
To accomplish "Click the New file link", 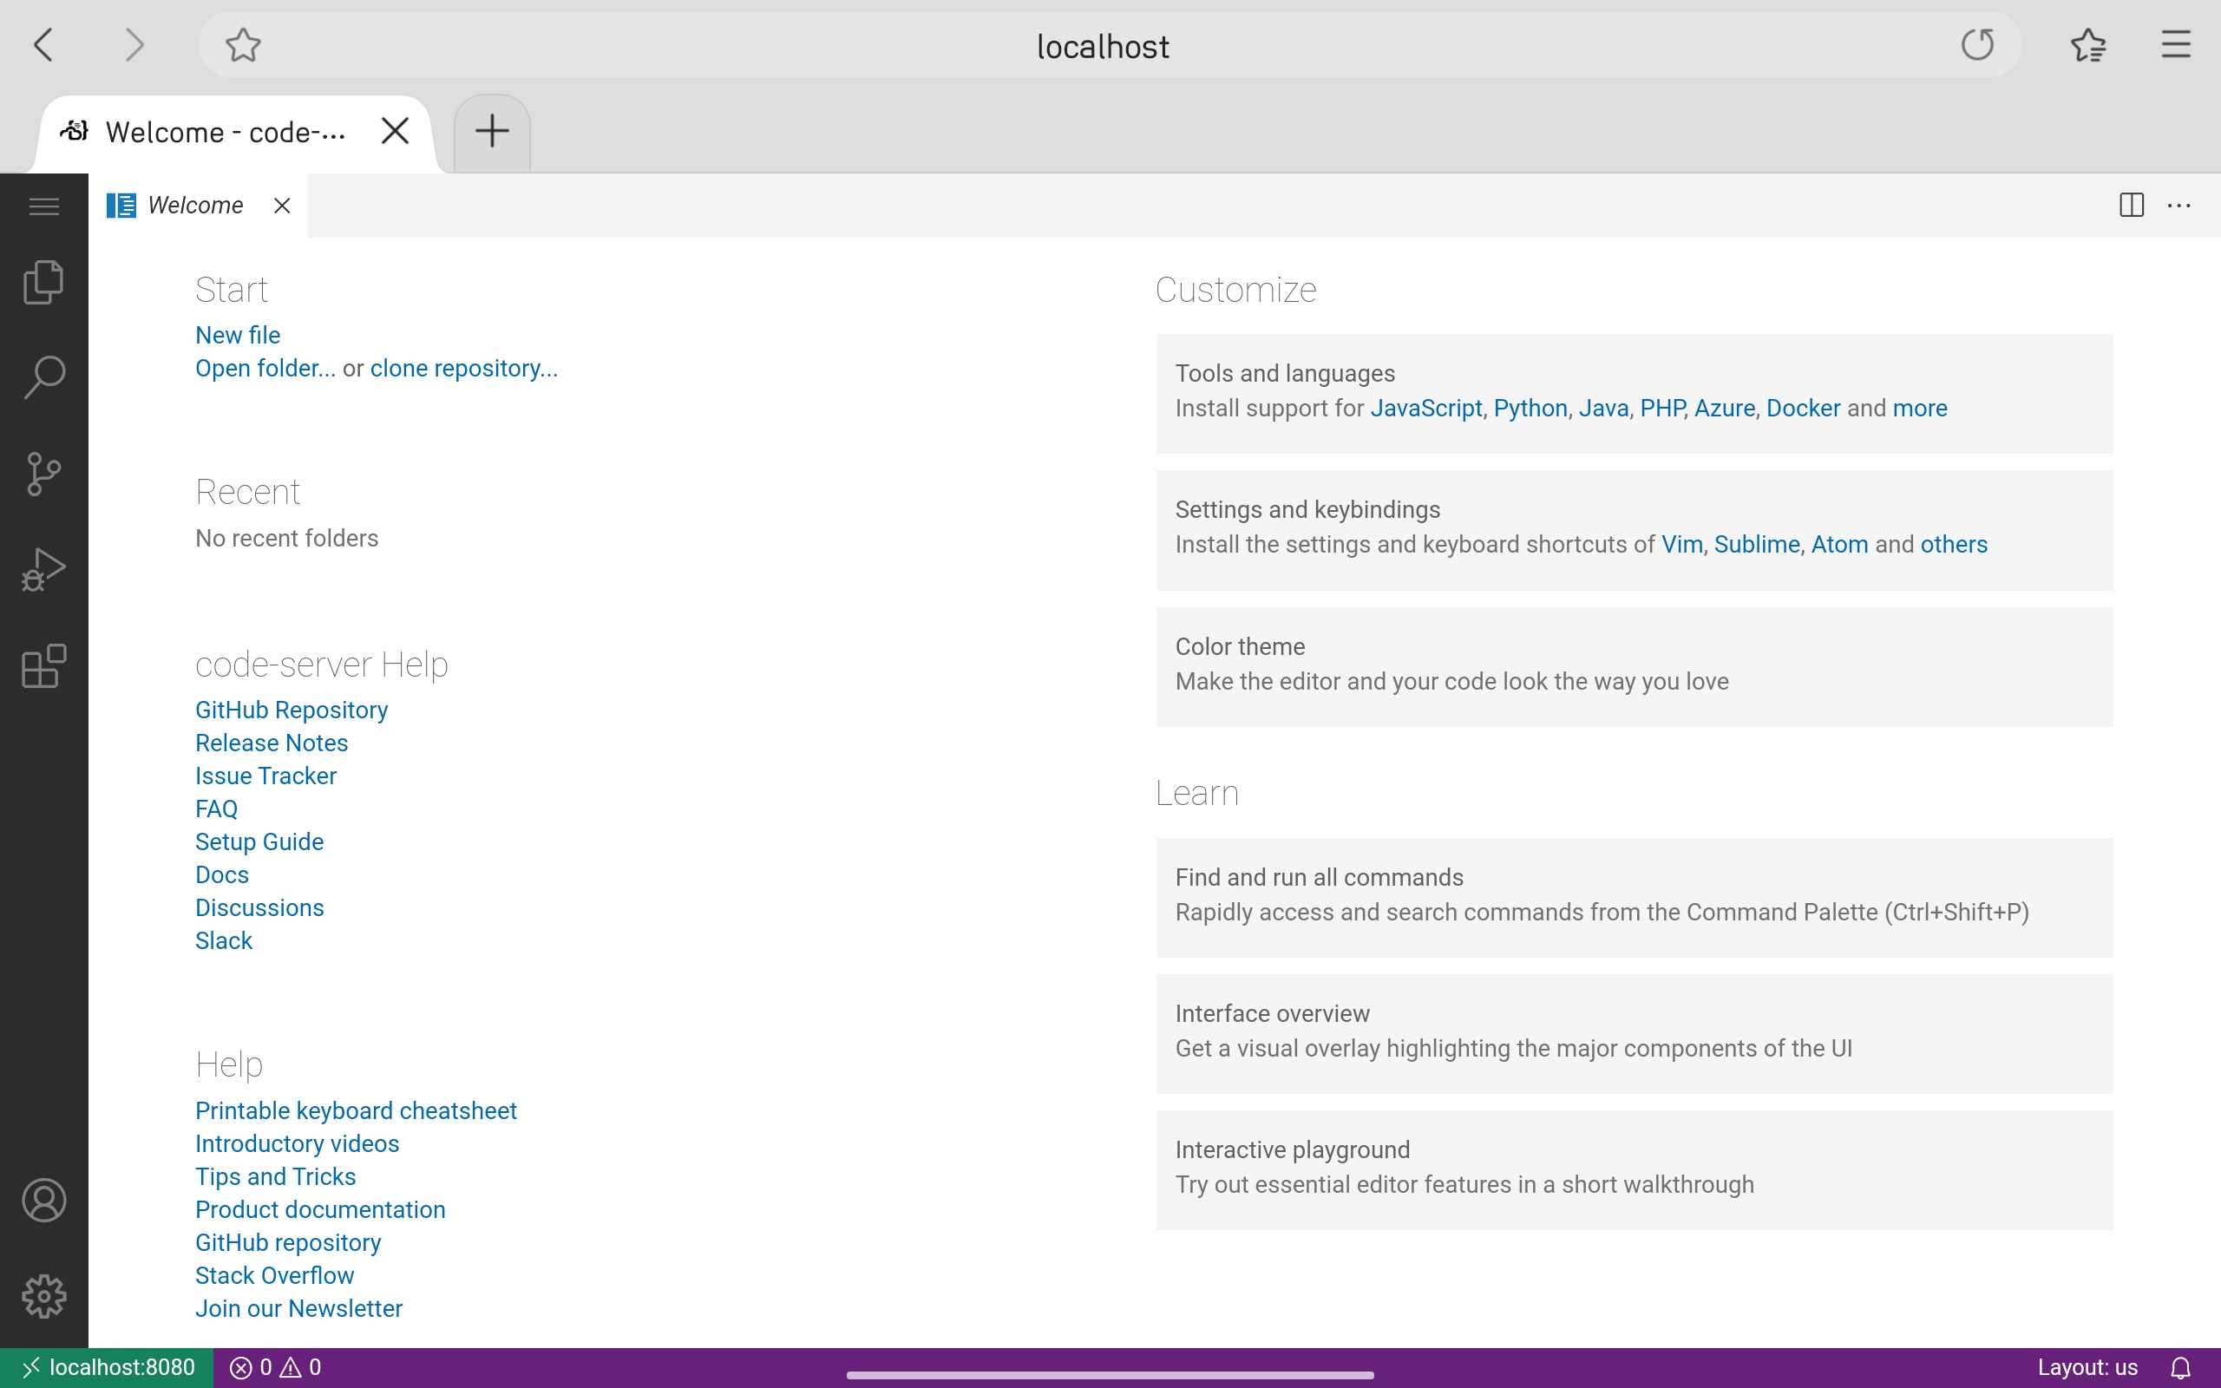I will (x=238, y=335).
